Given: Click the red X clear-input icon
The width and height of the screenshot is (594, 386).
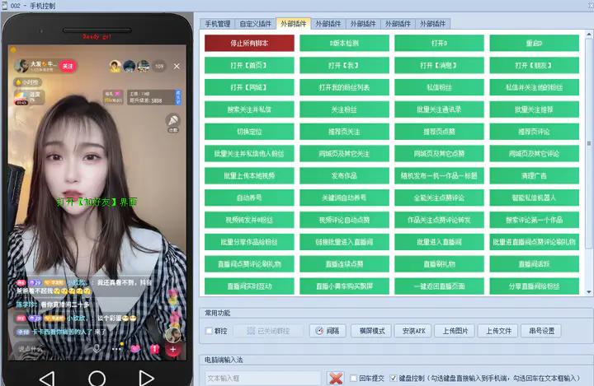Looking at the screenshot, I should tap(336, 378).
